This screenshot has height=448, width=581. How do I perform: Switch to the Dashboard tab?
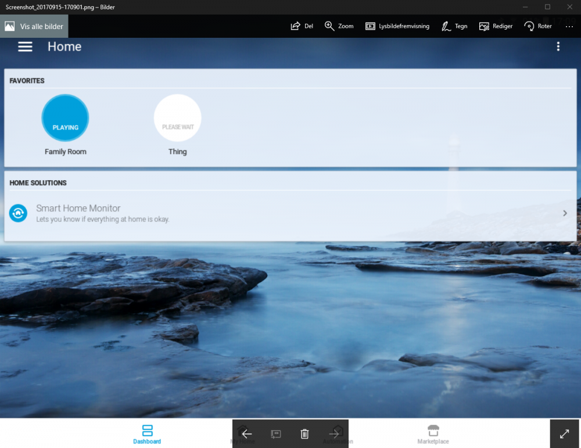coord(147,434)
